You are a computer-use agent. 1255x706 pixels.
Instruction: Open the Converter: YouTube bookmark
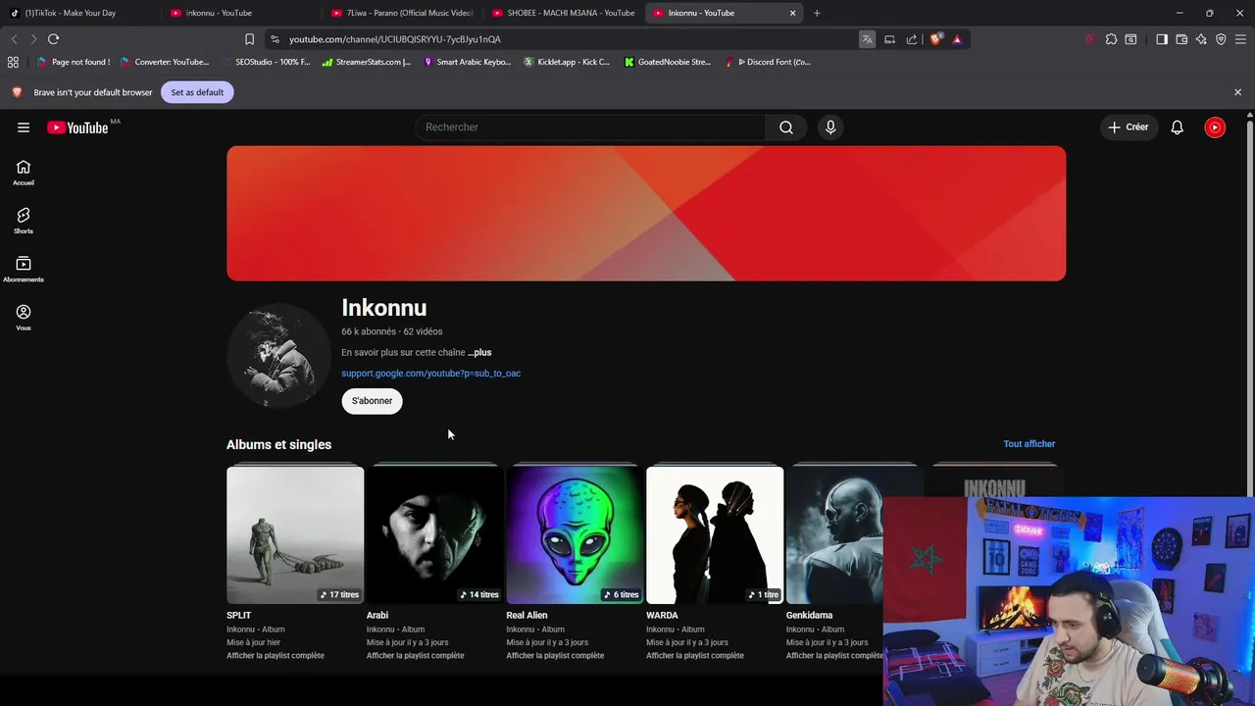[x=165, y=62]
